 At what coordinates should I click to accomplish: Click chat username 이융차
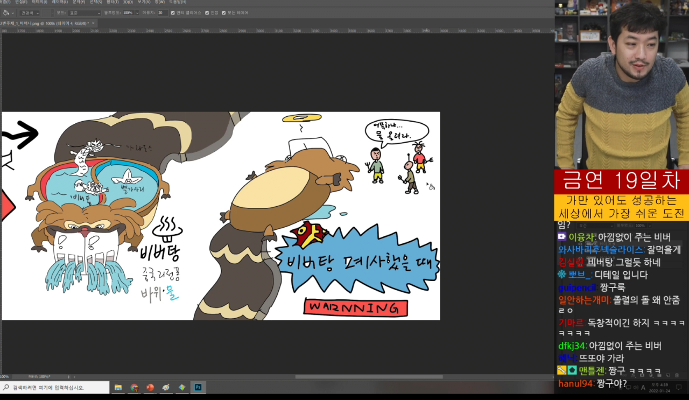pyautogui.click(x=582, y=237)
